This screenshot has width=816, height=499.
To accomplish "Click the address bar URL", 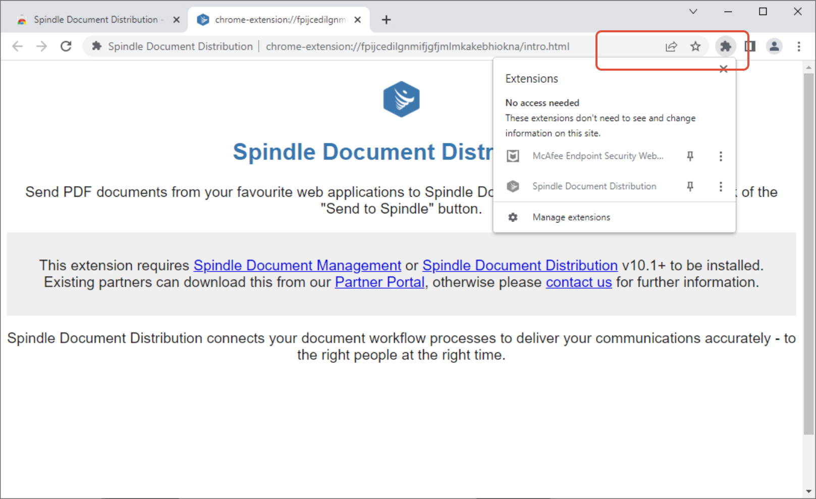I will (417, 46).
